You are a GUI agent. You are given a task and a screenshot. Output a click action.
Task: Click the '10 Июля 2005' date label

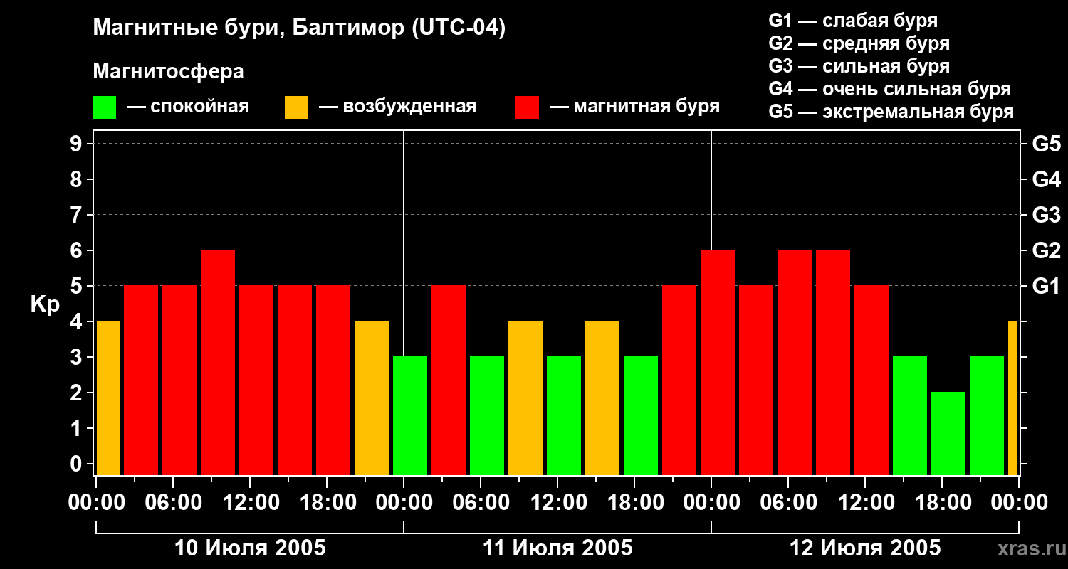(250, 548)
